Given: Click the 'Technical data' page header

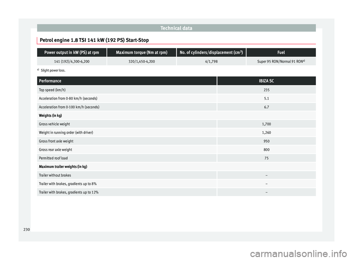Looking at the screenshot, I should 176,28.
